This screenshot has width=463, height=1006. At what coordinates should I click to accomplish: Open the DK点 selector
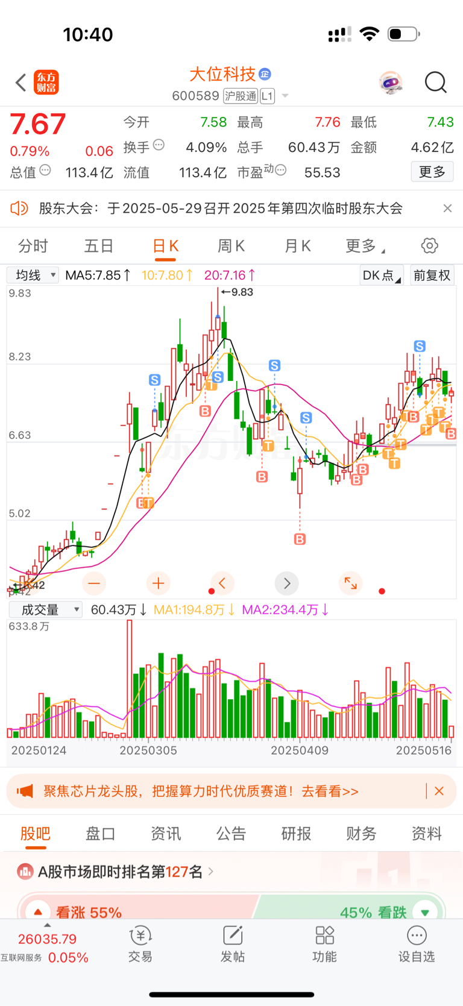coord(382,275)
